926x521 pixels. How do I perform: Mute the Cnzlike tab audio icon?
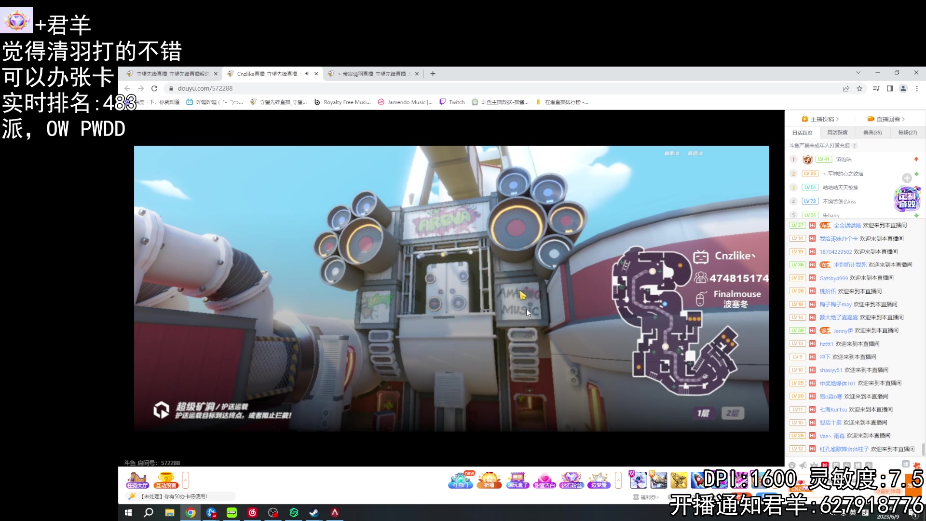(307, 74)
